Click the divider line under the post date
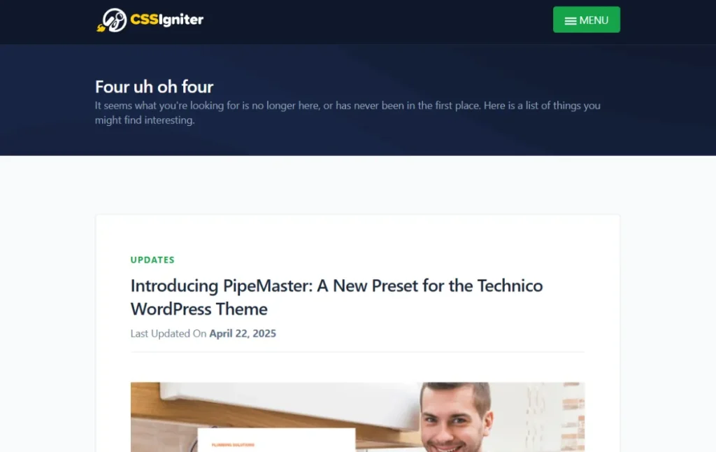Screen dimensions: 716x452 357,352
